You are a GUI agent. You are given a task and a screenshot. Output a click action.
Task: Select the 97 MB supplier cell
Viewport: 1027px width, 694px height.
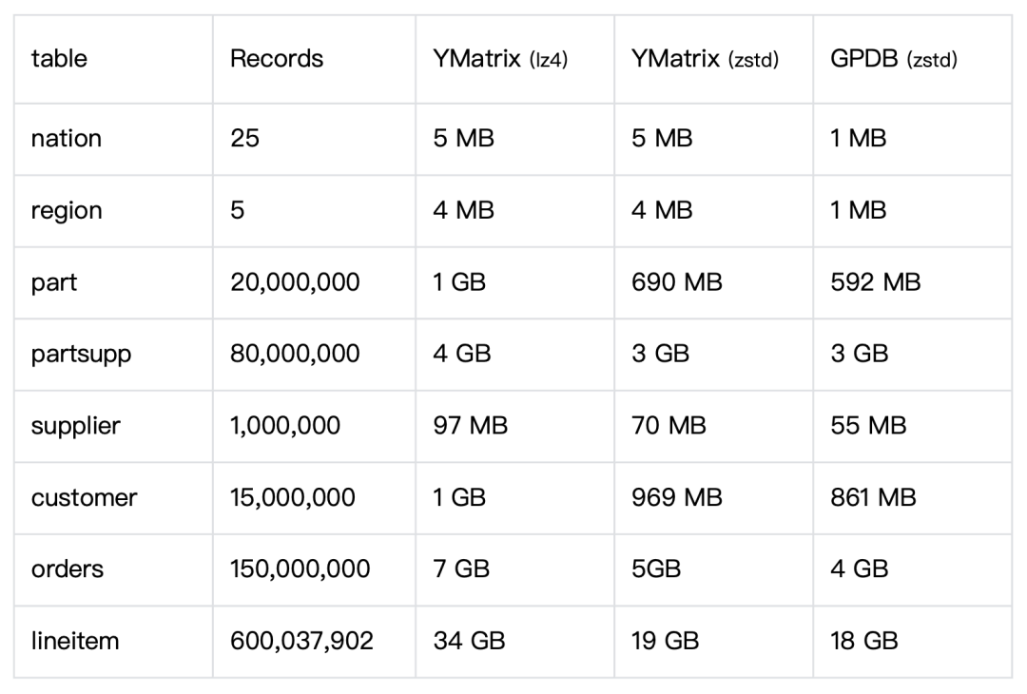(470, 425)
